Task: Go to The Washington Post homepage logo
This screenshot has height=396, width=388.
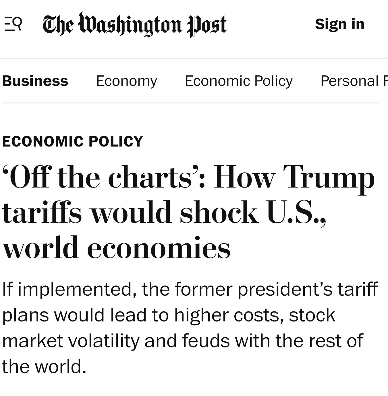Action: click(135, 25)
